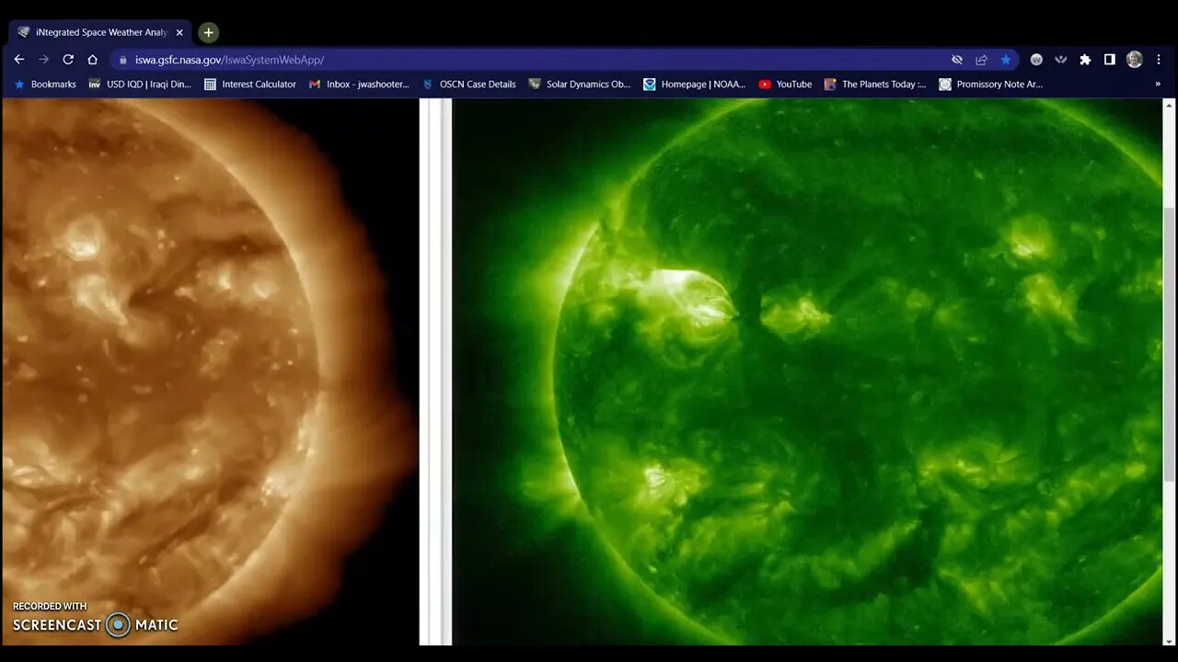1178x662 pixels.
Task: Click the page vertical scrollbar thumb
Action: (x=1170, y=342)
